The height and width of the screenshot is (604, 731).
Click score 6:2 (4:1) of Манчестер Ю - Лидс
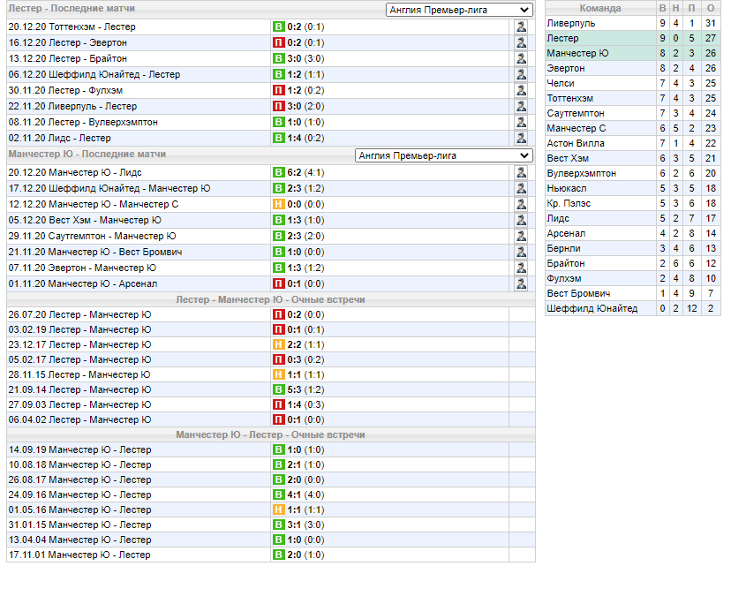305,172
